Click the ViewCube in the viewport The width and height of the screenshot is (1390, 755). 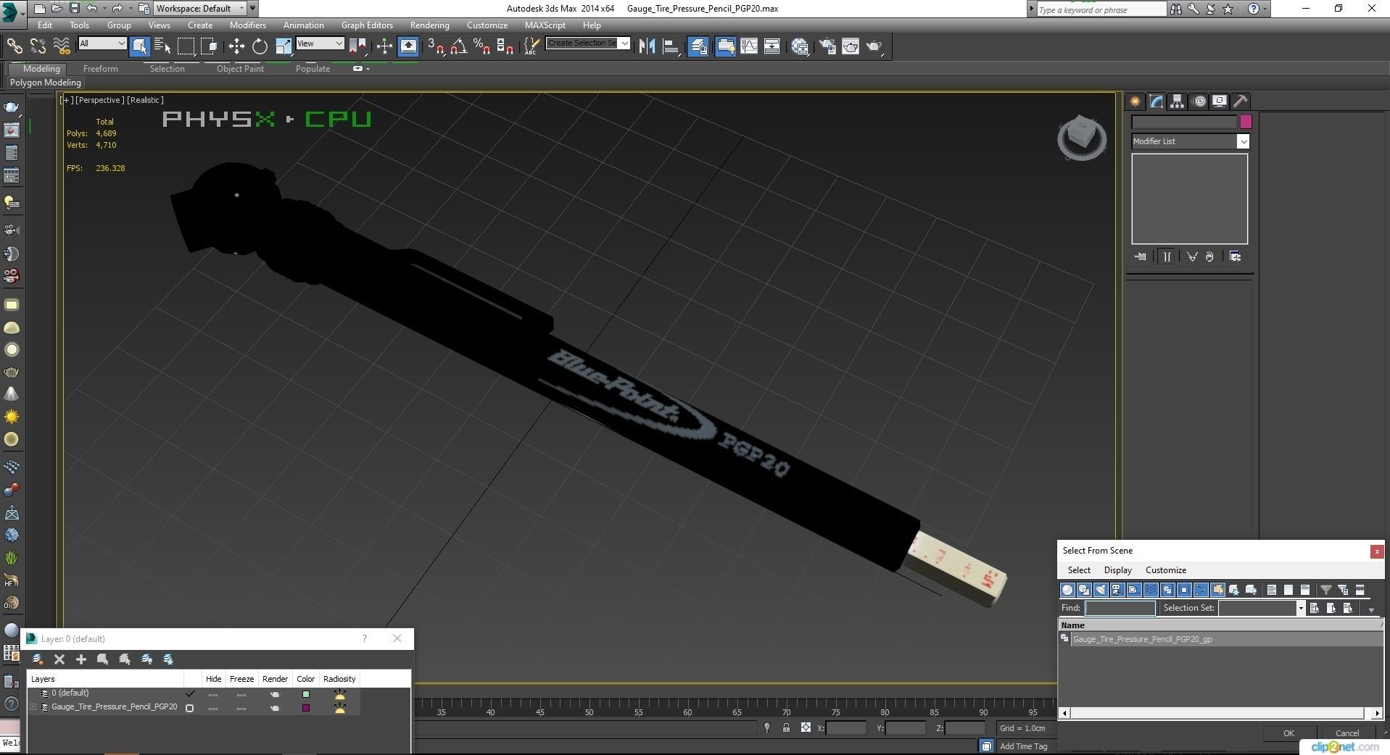[x=1082, y=137]
